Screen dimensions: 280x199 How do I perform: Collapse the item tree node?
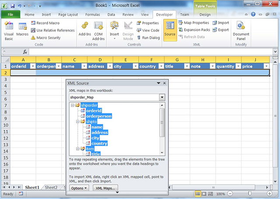[78, 149]
